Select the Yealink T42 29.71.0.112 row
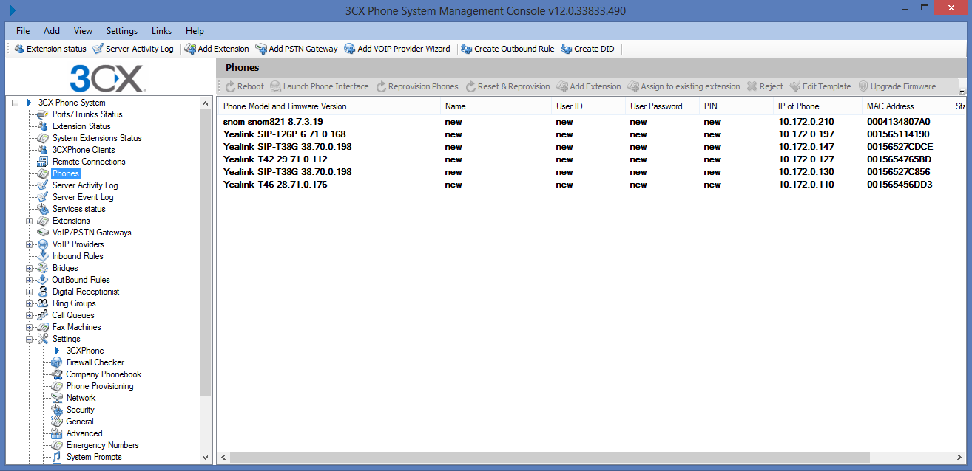The height and width of the screenshot is (471, 972). (592, 159)
